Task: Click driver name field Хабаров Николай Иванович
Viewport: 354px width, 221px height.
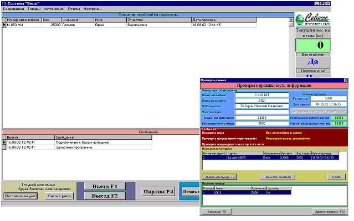Action: click(x=262, y=106)
